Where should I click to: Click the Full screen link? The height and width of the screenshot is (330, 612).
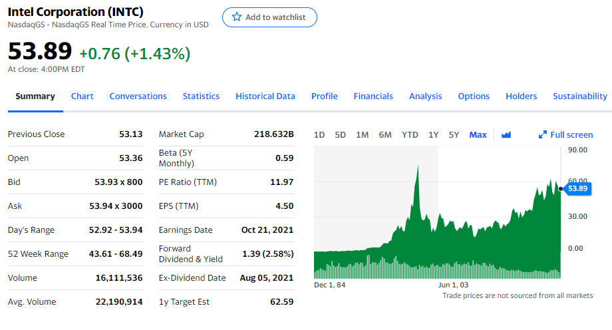click(x=571, y=135)
